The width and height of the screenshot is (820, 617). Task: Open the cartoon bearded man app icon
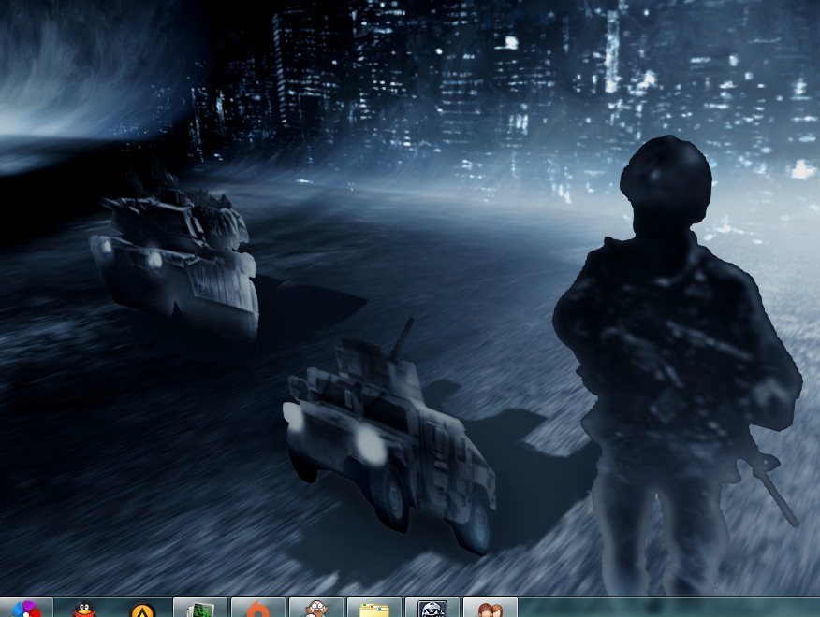click(x=316, y=609)
